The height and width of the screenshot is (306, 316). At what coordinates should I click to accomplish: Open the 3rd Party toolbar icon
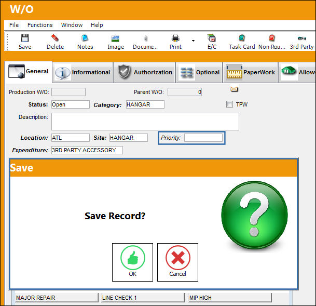(301, 38)
